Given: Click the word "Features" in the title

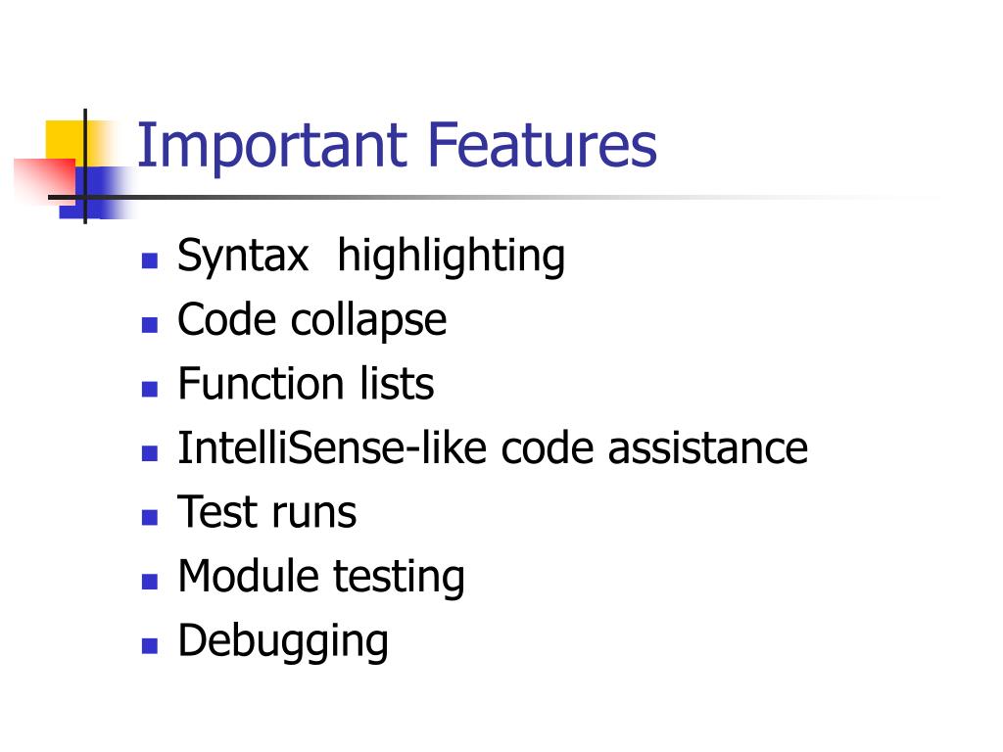Looking at the screenshot, I should pyautogui.click(x=542, y=145).
